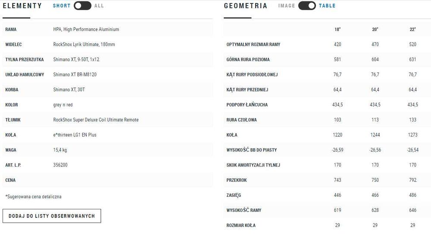Screen dimensions: 431x248
Task: Toggle the SHORT/ALL elements switch
Action: [x=82, y=6]
